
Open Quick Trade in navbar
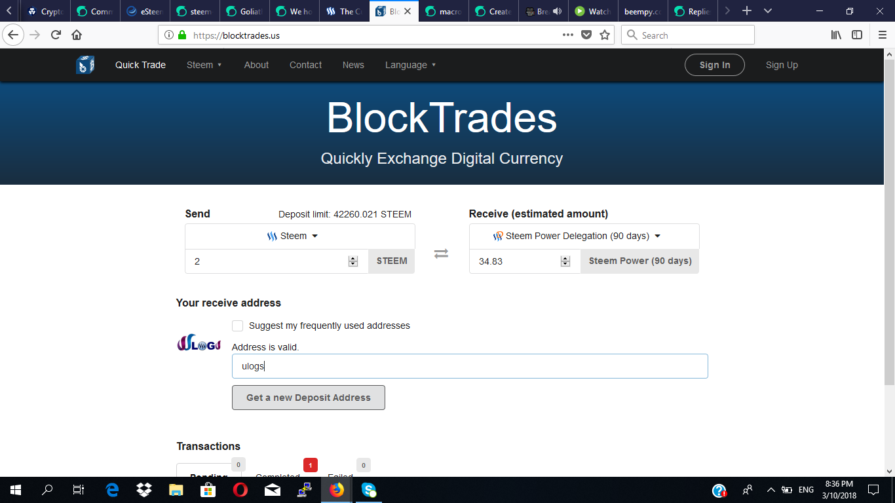tap(140, 65)
